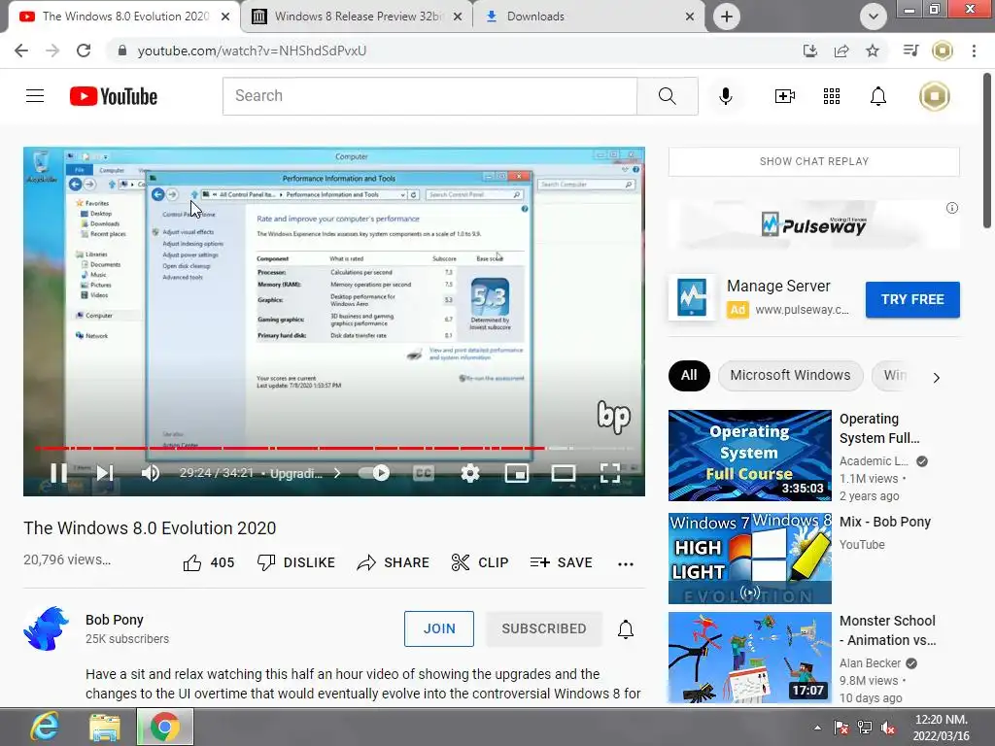Click the install page icon in address bar
995x746 pixels.
pyautogui.click(x=810, y=51)
